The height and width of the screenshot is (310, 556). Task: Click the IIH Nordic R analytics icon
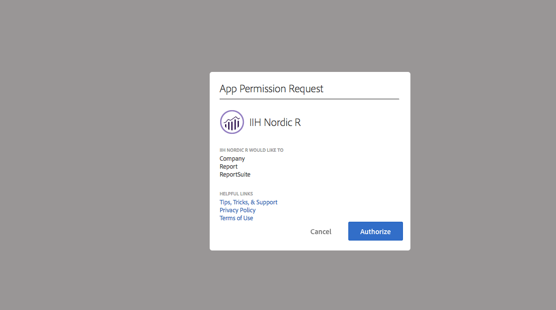232,122
